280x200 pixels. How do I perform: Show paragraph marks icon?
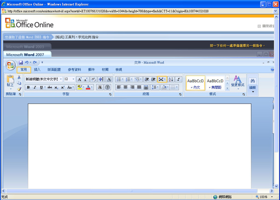pos(179,79)
